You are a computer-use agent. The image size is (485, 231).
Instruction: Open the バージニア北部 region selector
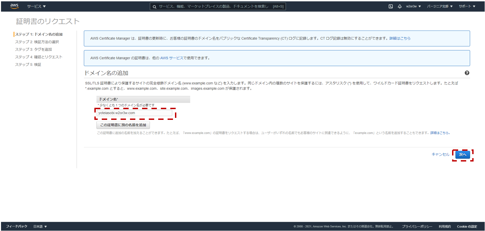coord(440,6)
